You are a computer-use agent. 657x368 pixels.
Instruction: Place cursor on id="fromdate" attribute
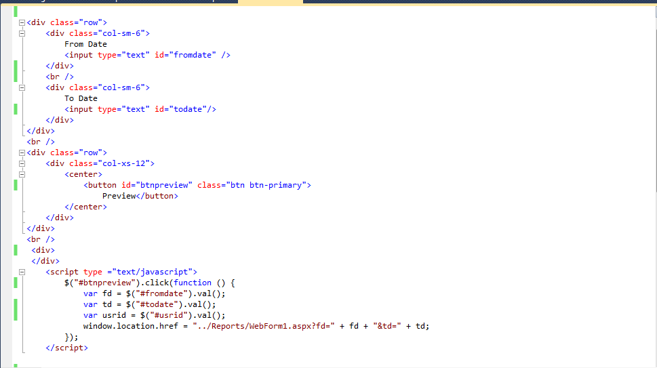pyautogui.click(x=185, y=55)
